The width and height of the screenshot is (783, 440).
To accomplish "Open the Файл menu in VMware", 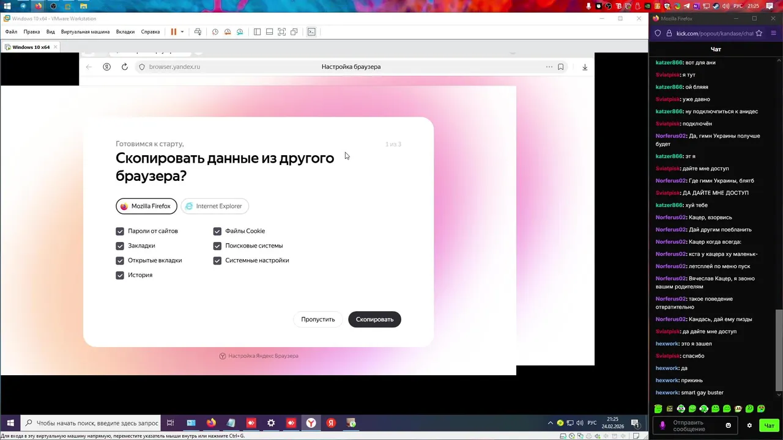I will pyautogui.click(x=11, y=32).
